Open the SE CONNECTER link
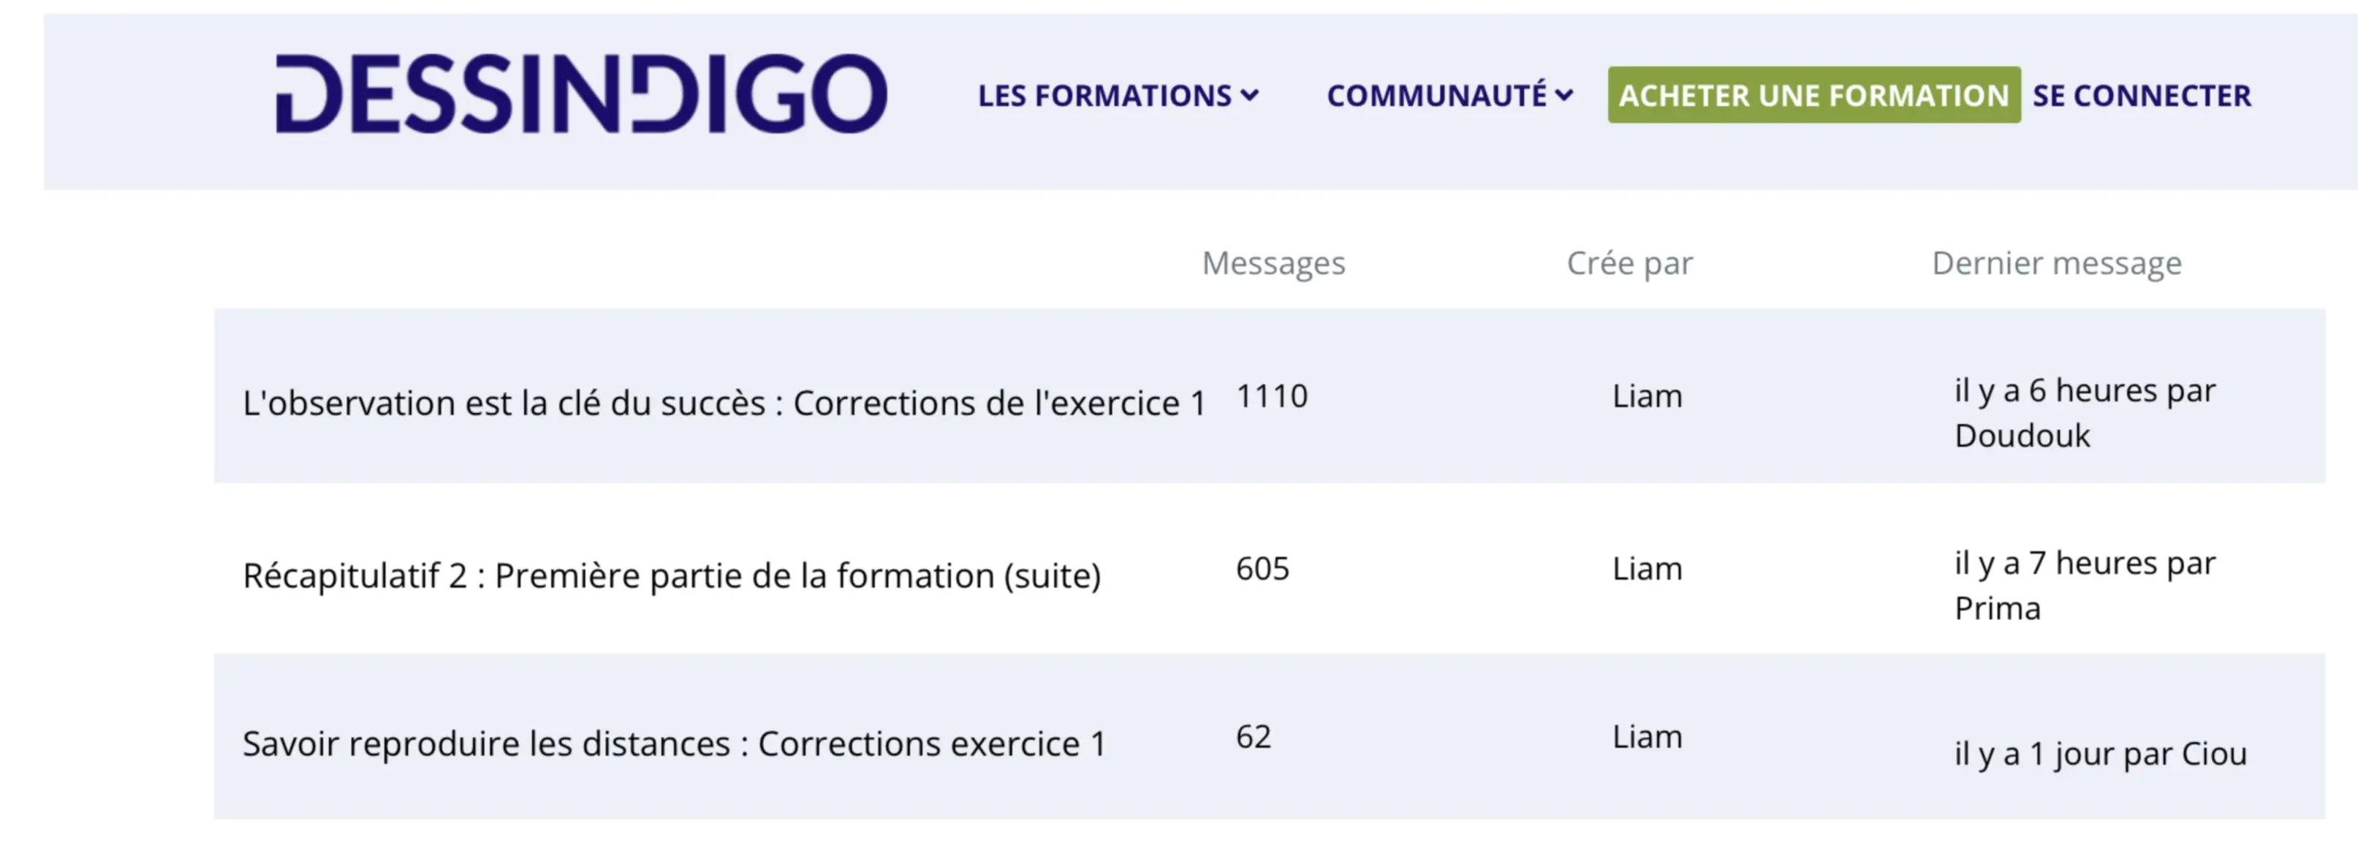The height and width of the screenshot is (843, 2358). pos(2140,95)
